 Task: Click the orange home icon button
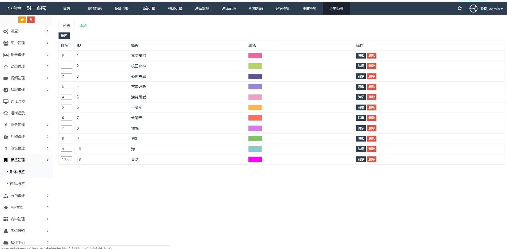point(22,20)
